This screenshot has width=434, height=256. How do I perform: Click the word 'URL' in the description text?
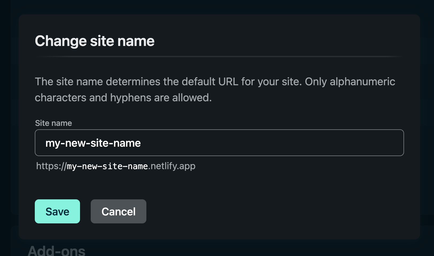coord(228,82)
